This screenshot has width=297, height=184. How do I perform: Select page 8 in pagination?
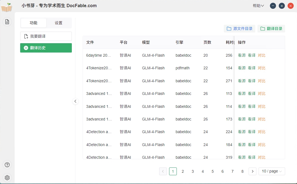point(243,171)
